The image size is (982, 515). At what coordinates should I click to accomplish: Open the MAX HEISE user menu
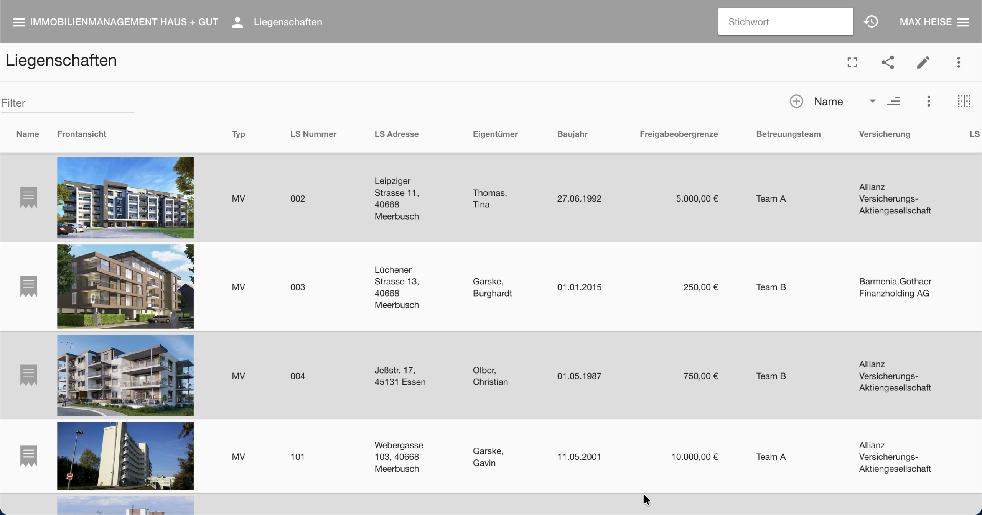click(x=934, y=22)
